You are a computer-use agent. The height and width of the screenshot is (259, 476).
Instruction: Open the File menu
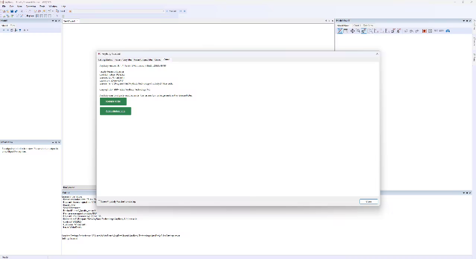[4, 6]
